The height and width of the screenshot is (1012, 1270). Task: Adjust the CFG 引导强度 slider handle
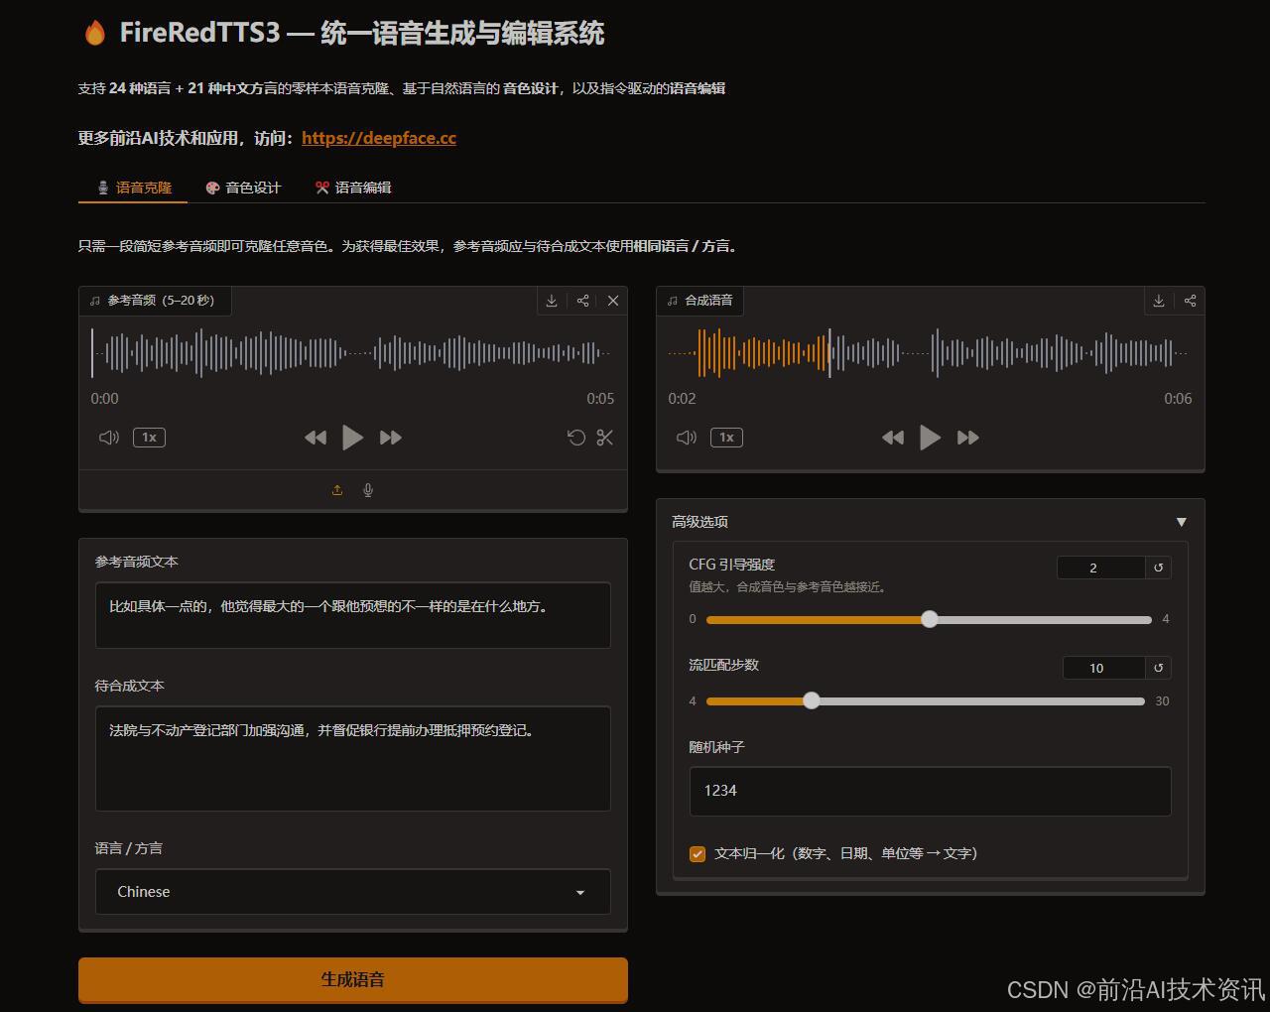(x=930, y=619)
